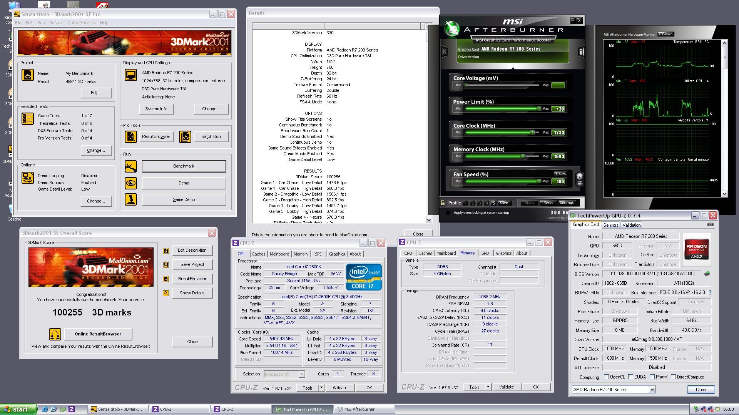Click the Afterburner profile lock icon
This screenshot has width=739, height=415.
pos(443,203)
